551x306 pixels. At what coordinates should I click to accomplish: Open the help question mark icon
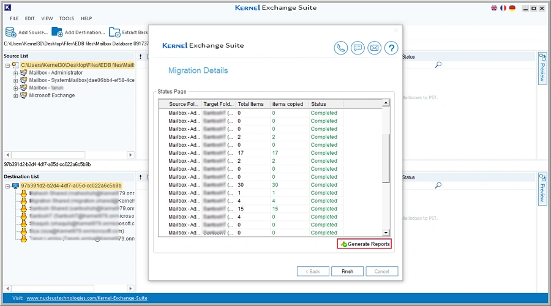[x=391, y=48]
